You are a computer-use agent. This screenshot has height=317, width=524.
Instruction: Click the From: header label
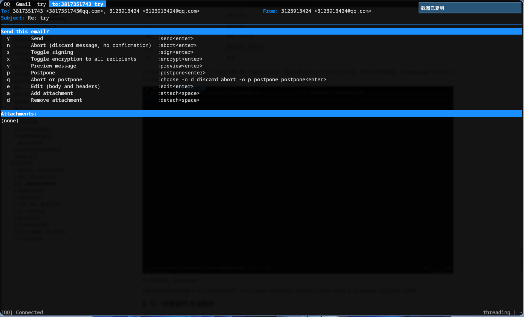pyautogui.click(x=270, y=11)
